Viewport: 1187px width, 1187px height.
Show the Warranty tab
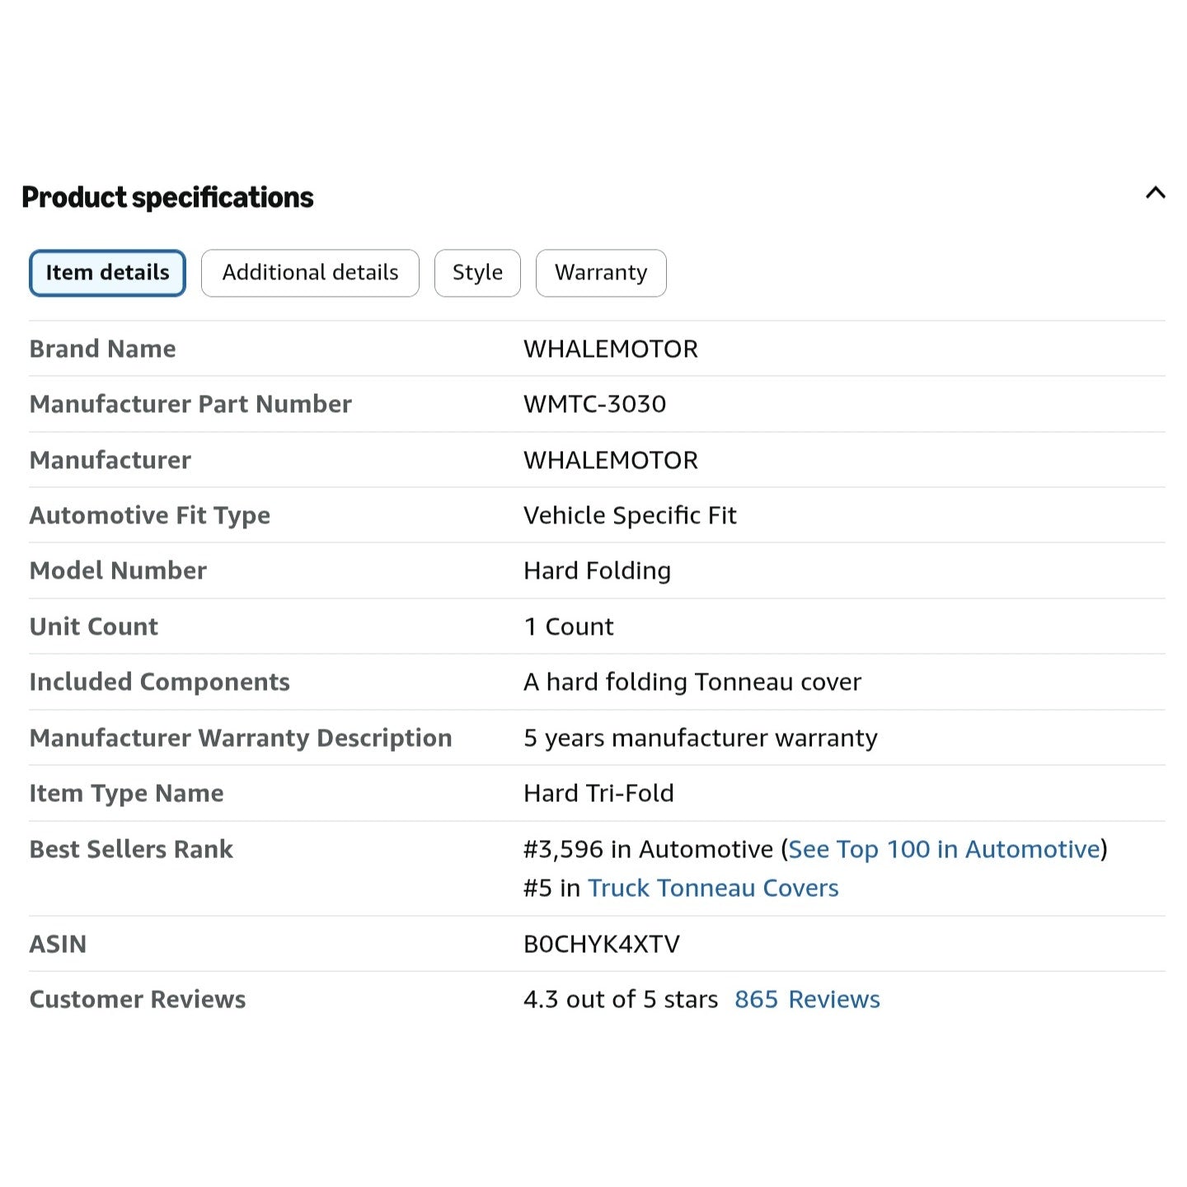[601, 273]
